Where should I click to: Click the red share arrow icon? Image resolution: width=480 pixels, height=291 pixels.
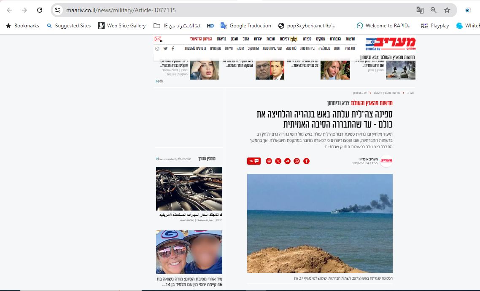[x=287, y=161]
